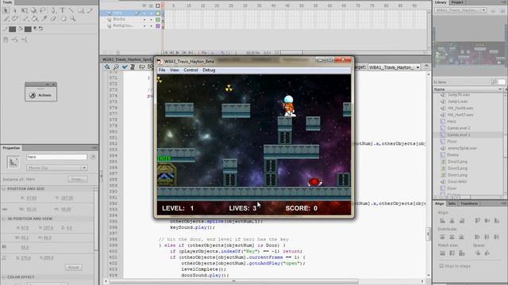Click the Name column sort arrow in Library
The height and width of the screenshot is (285, 508).
click(x=500, y=89)
